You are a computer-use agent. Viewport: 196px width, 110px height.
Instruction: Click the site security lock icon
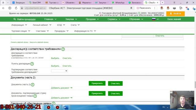pyautogui.click(x=22, y=8)
